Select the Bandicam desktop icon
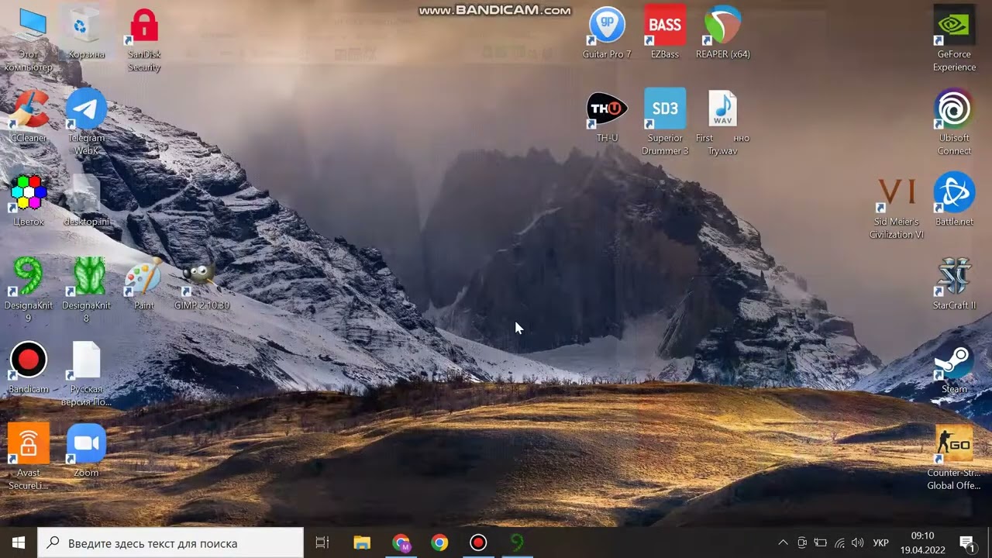The image size is (992, 558). tap(29, 367)
